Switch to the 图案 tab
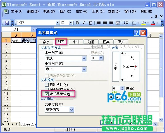 [106, 42]
